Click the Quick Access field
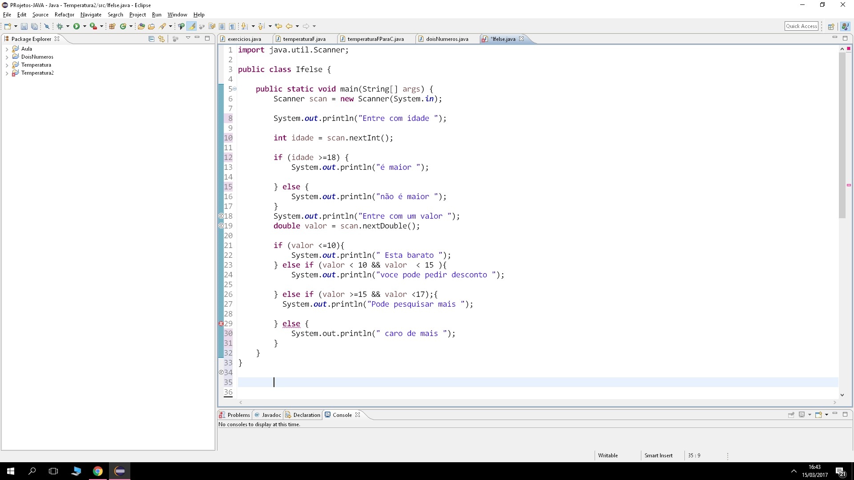The height and width of the screenshot is (480, 854). point(801,26)
